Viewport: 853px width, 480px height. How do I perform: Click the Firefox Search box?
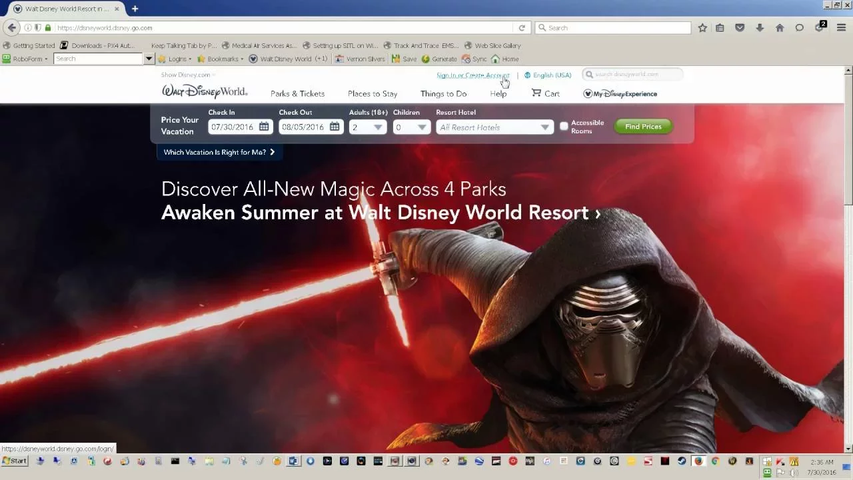tap(613, 28)
